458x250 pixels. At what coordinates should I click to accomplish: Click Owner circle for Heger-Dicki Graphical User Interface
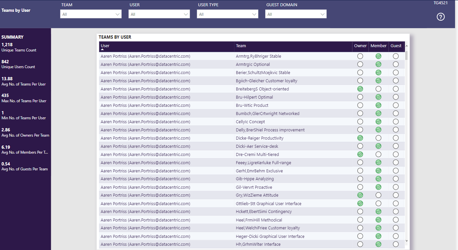coord(360,236)
